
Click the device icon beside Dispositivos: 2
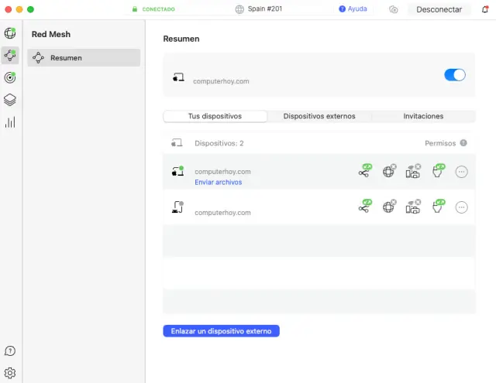(177, 142)
